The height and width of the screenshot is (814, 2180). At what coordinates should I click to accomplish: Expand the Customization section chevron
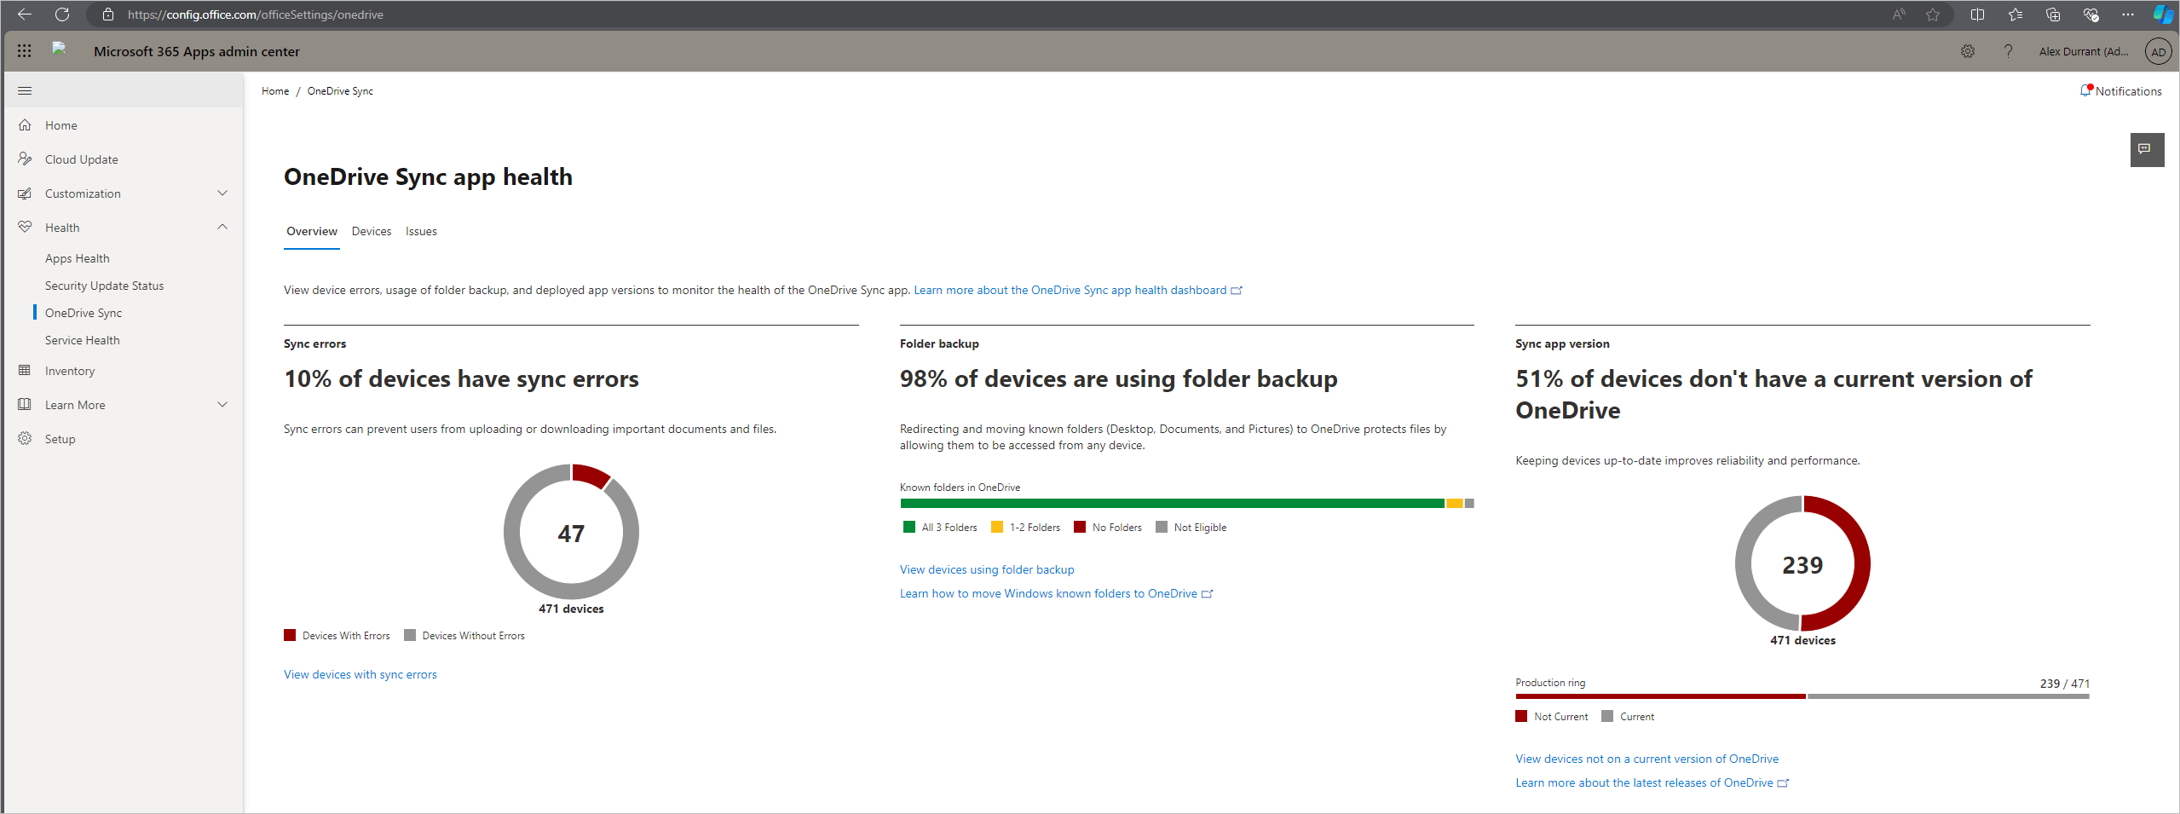[222, 193]
